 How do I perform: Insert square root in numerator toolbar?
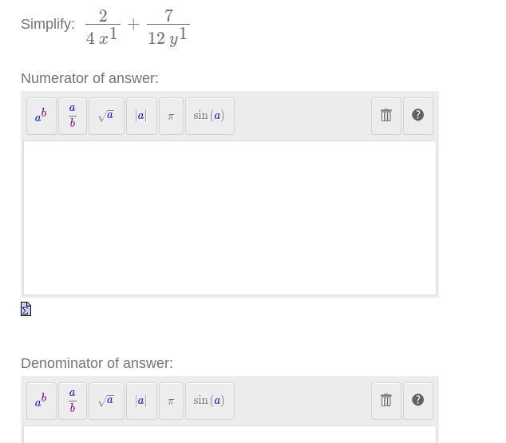(x=106, y=116)
